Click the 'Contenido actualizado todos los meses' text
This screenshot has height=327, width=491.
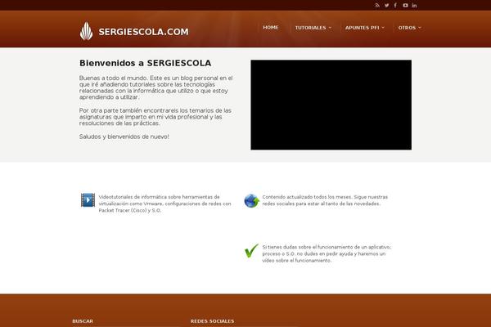[325, 200]
